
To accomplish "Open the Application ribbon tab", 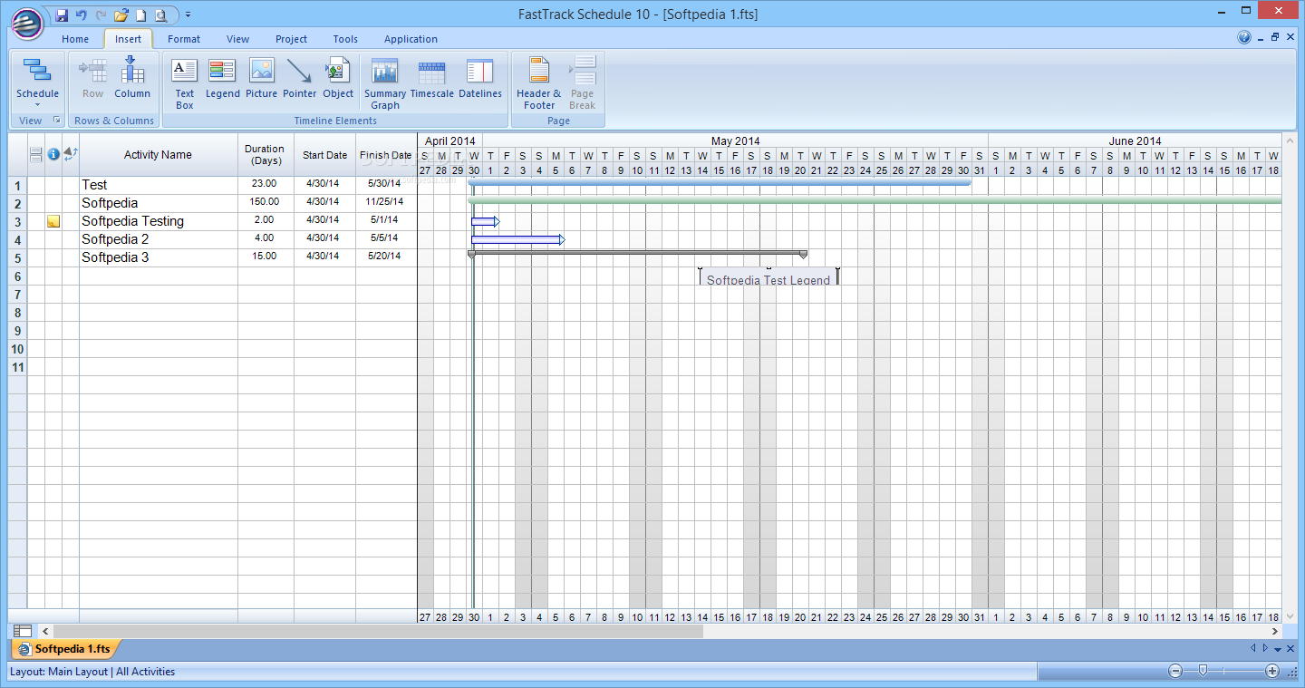I will [x=411, y=39].
